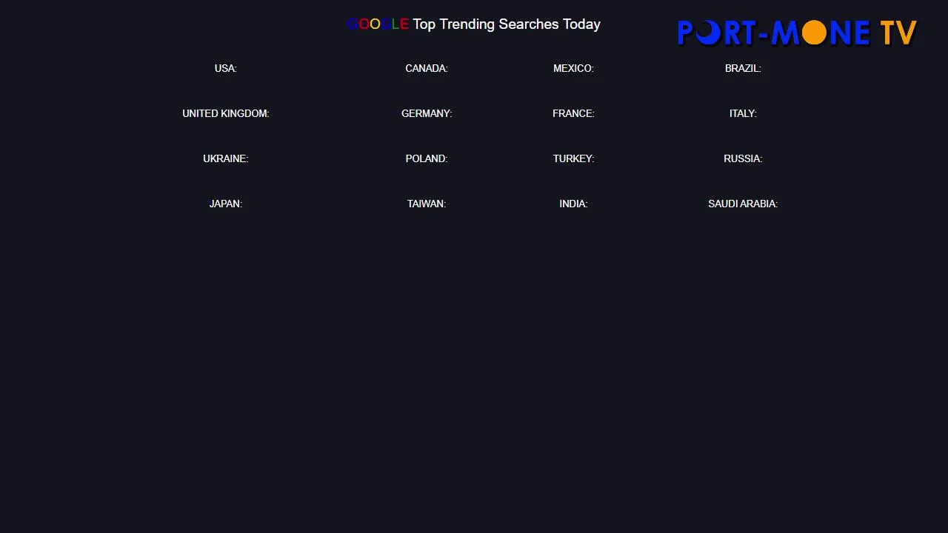948x533 pixels.
Task: Click the FRANCE: label
Action: [x=573, y=113]
